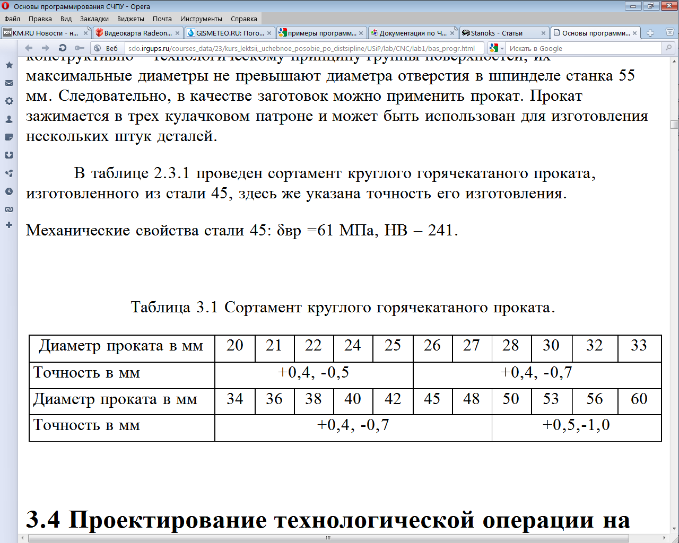The image size is (679, 543).
Task: Open the closed tabs trash icon
Action: coord(669,32)
